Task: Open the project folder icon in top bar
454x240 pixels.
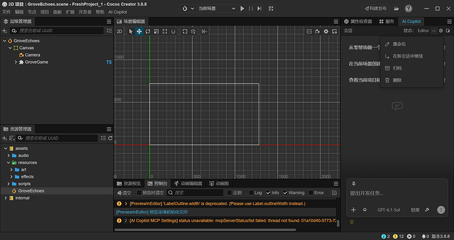Action: 396,9
